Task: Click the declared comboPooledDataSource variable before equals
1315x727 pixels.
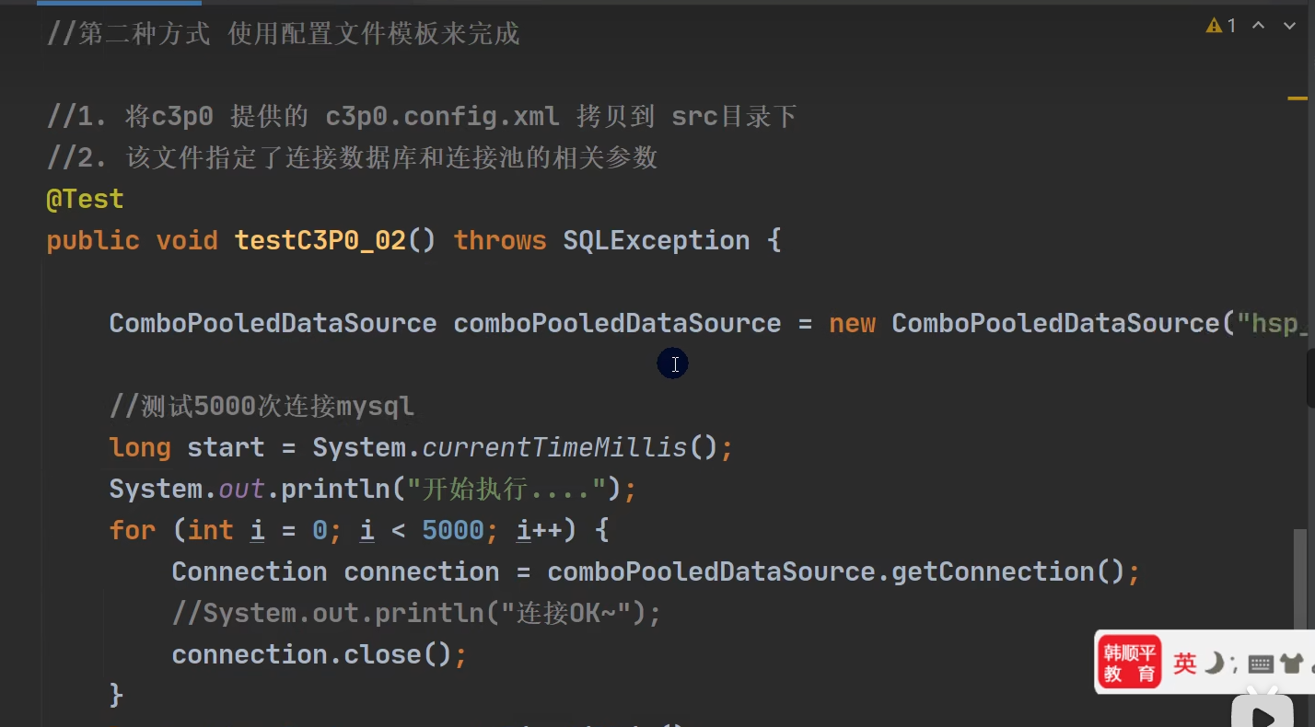Action: (x=617, y=323)
